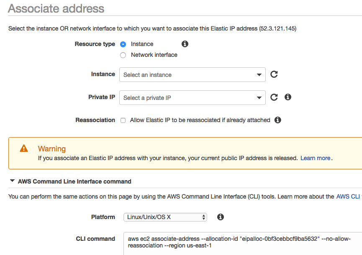Screen dimensions: 362x255
Task: Click info icon beside Private IP
Action: click(x=288, y=97)
